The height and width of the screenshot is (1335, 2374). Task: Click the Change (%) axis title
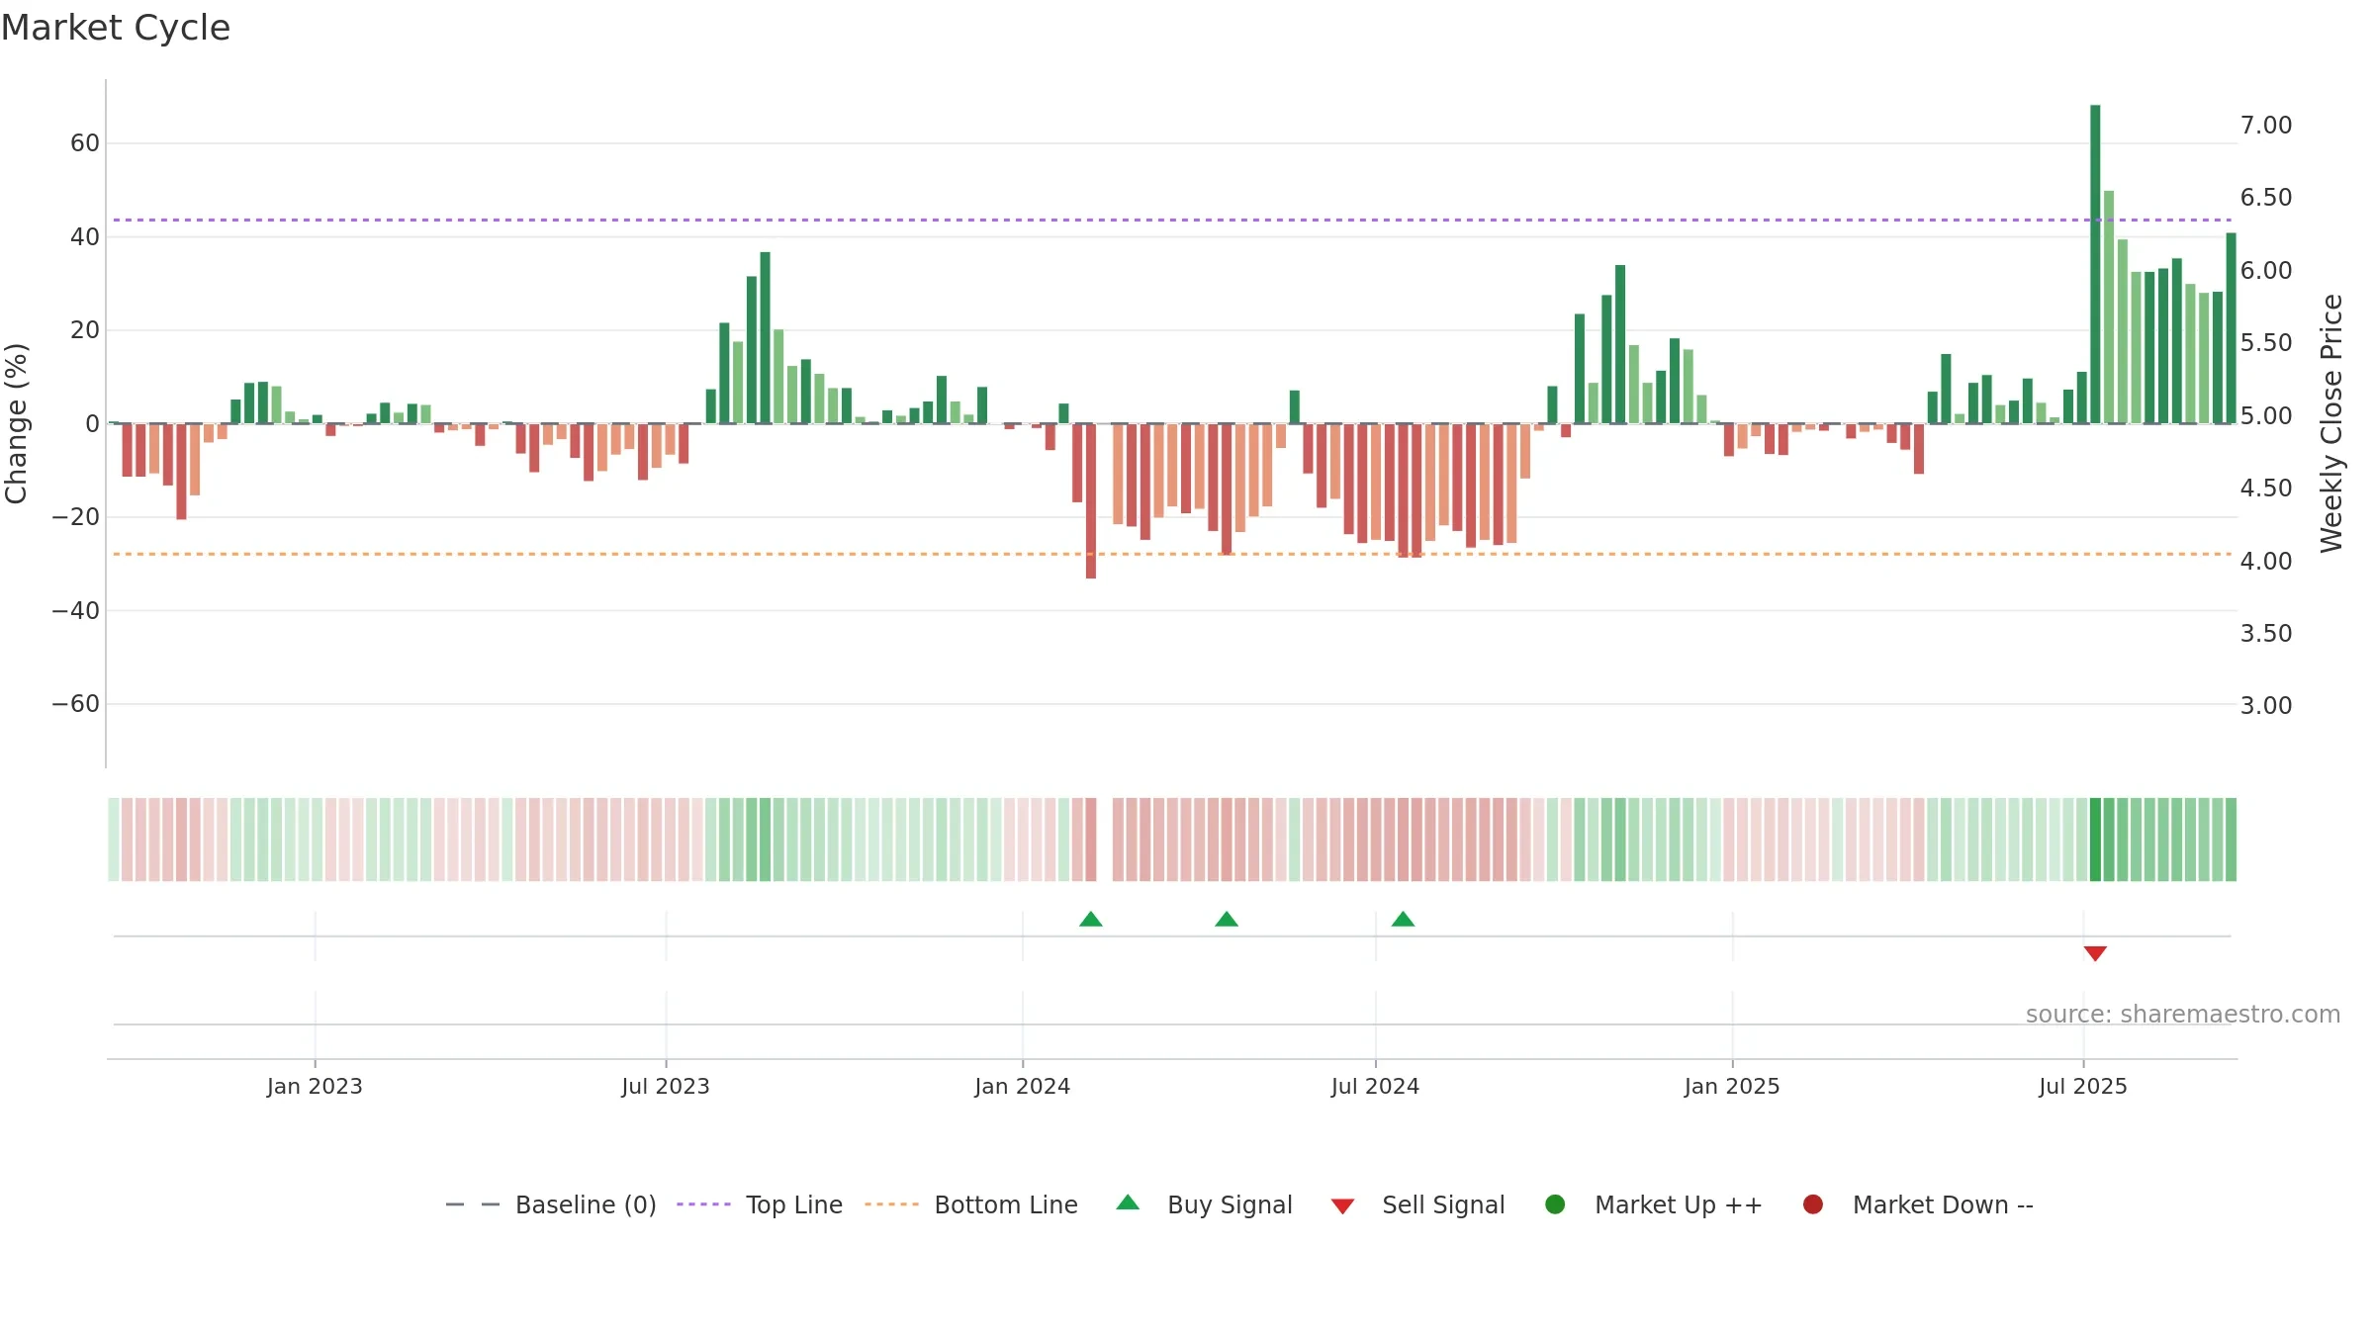17,423
